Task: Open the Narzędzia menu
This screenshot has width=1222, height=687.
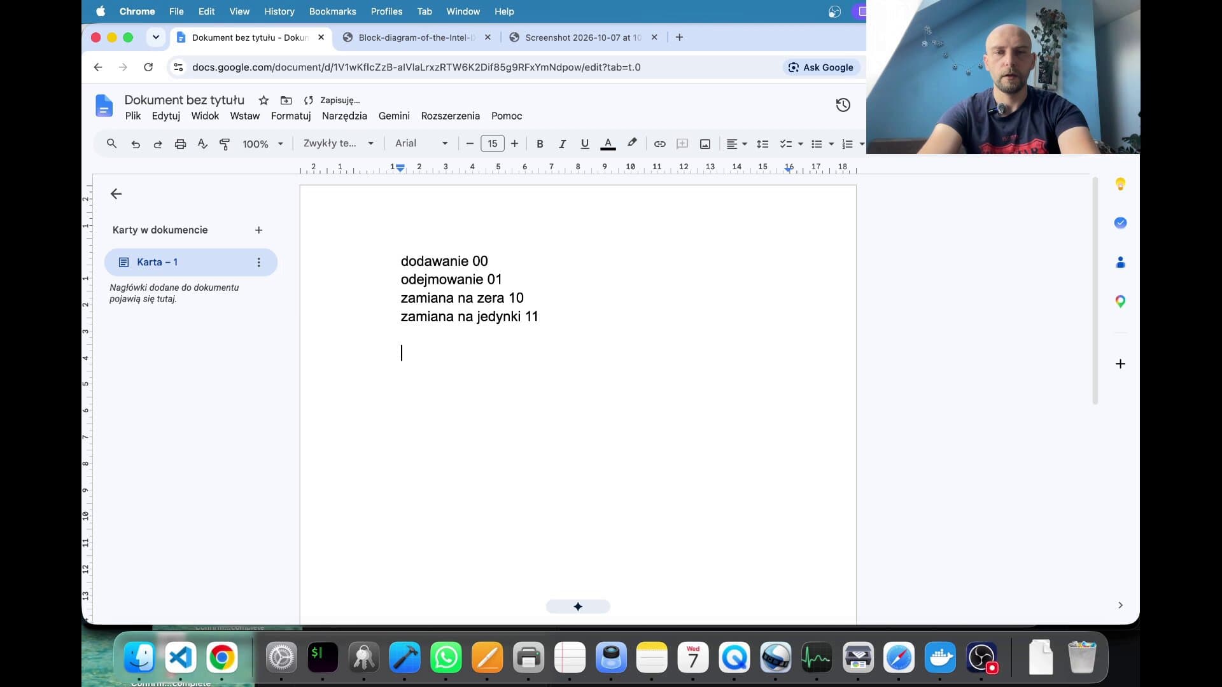Action: click(x=344, y=116)
